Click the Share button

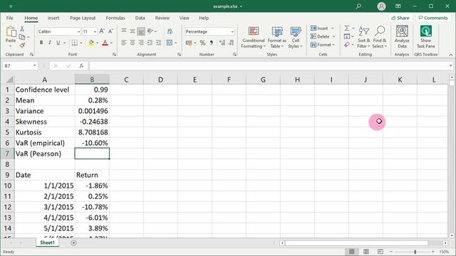click(x=400, y=18)
